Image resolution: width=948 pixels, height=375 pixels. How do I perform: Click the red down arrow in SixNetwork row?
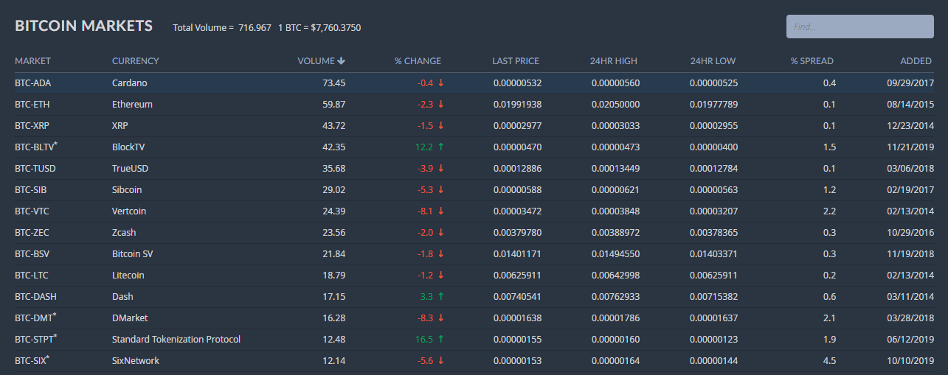click(441, 361)
